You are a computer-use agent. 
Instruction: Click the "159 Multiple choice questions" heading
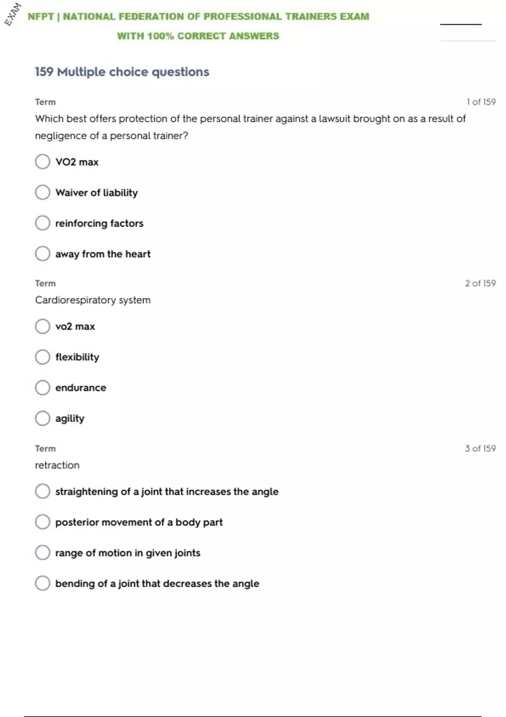[122, 72]
